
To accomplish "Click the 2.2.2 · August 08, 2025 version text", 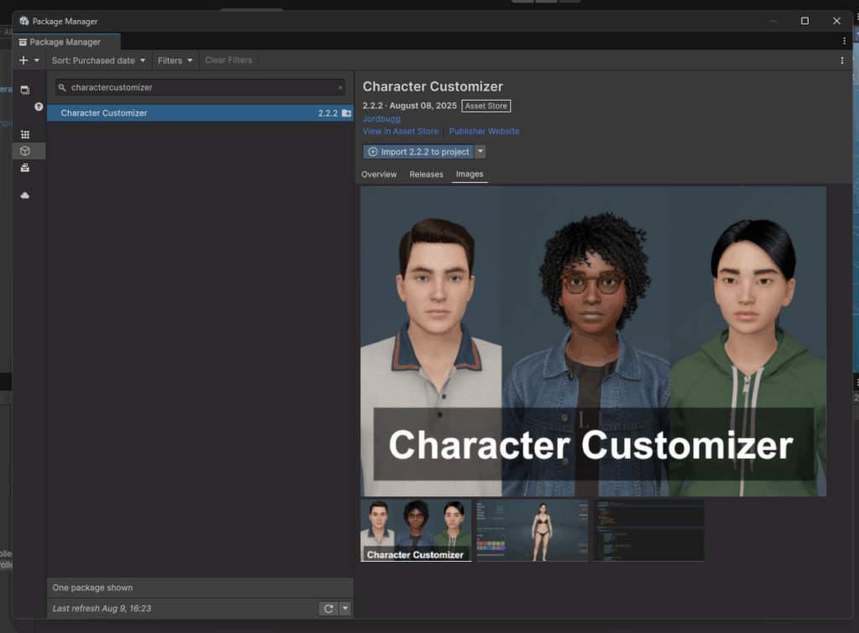I will (409, 106).
